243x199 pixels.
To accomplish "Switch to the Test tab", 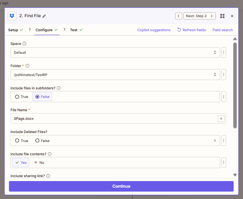I will (74, 30).
